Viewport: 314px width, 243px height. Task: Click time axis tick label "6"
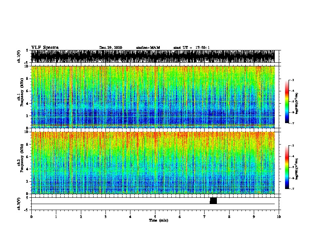click(180, 216)
